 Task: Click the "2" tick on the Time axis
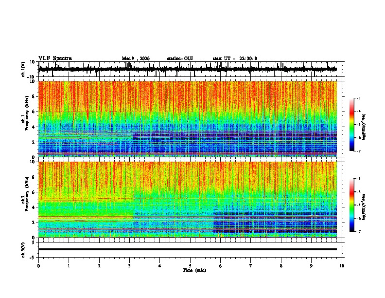99,266
